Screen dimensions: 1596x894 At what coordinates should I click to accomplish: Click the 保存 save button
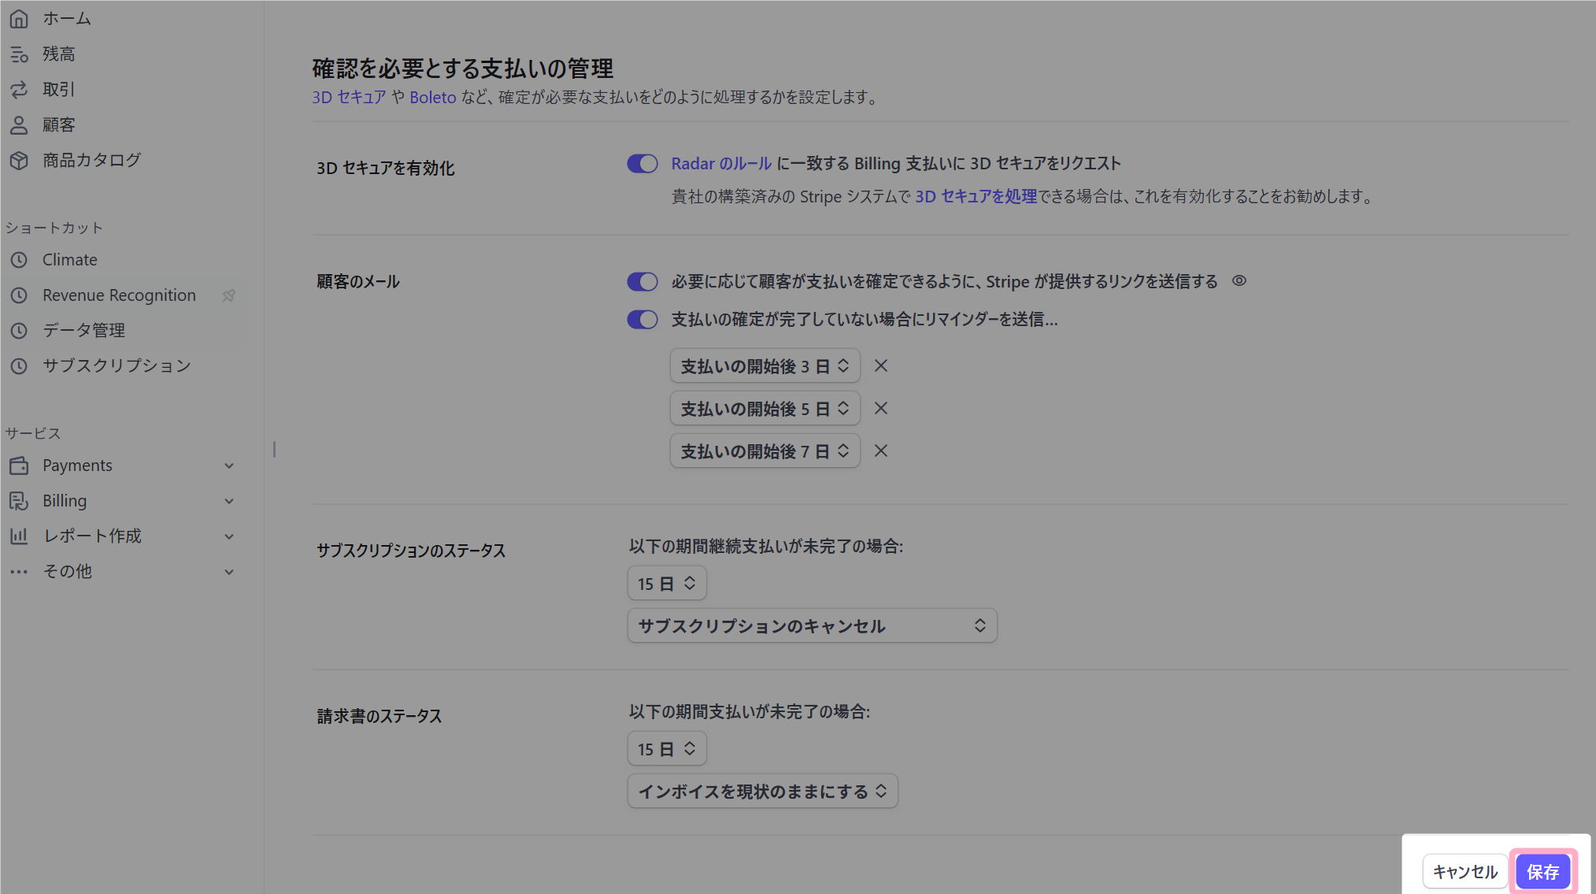[x=1542, y=871]
